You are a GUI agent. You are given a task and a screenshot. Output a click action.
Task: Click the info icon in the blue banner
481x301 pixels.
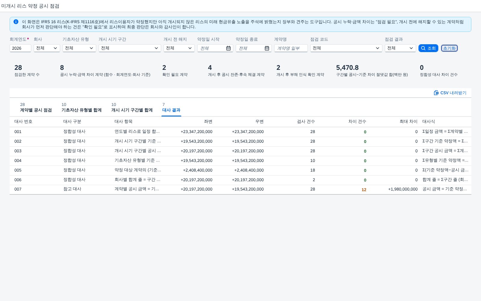coord(16,22)
